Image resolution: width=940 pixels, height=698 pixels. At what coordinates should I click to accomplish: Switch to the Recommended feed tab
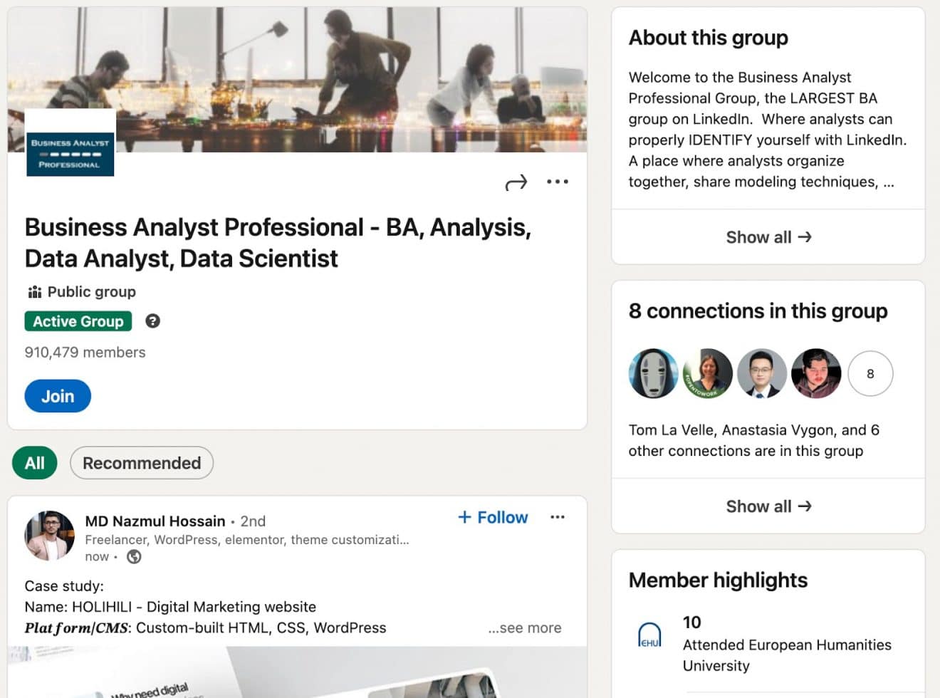point(141,463)
